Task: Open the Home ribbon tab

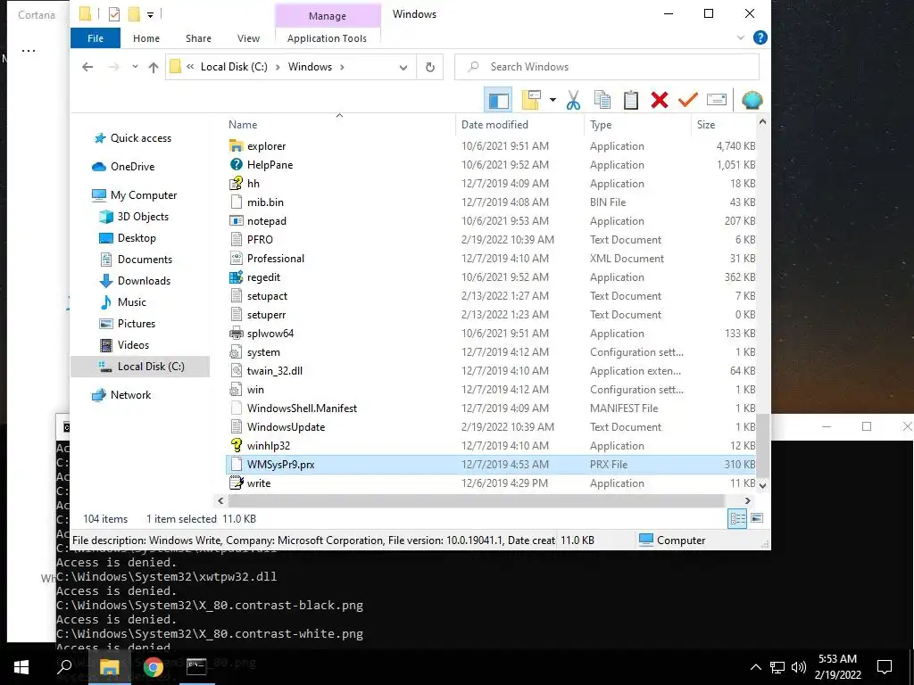Action: coord(146,38)
